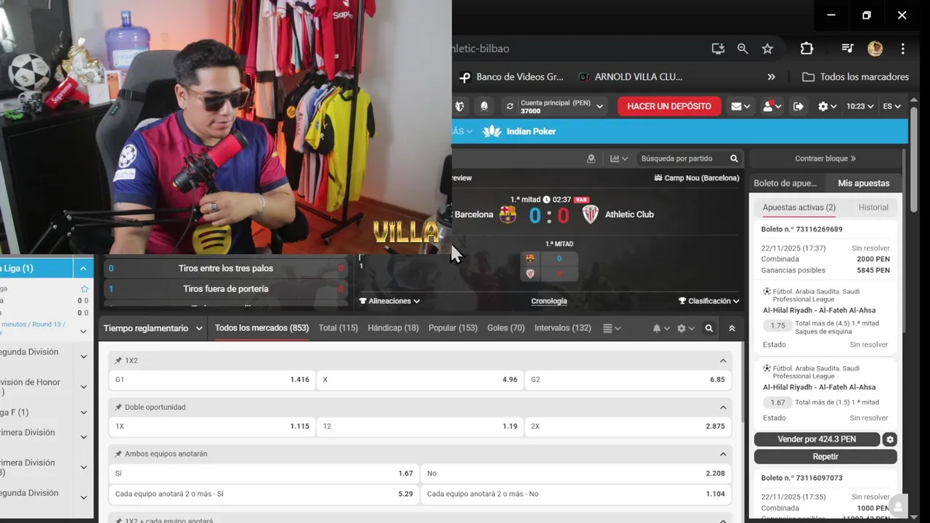The width and height of the screenshot is (930, 523).
Task: Expand the Clasificación dropdown
Action: pyautogui.click(x=708, y=301)
